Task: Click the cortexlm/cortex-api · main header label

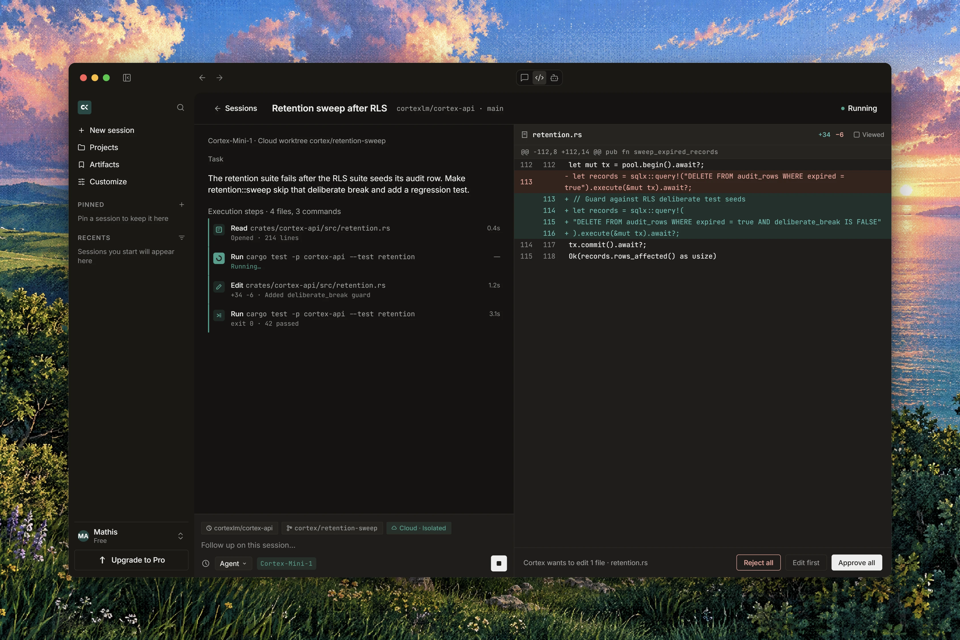Action: [450, 109]
